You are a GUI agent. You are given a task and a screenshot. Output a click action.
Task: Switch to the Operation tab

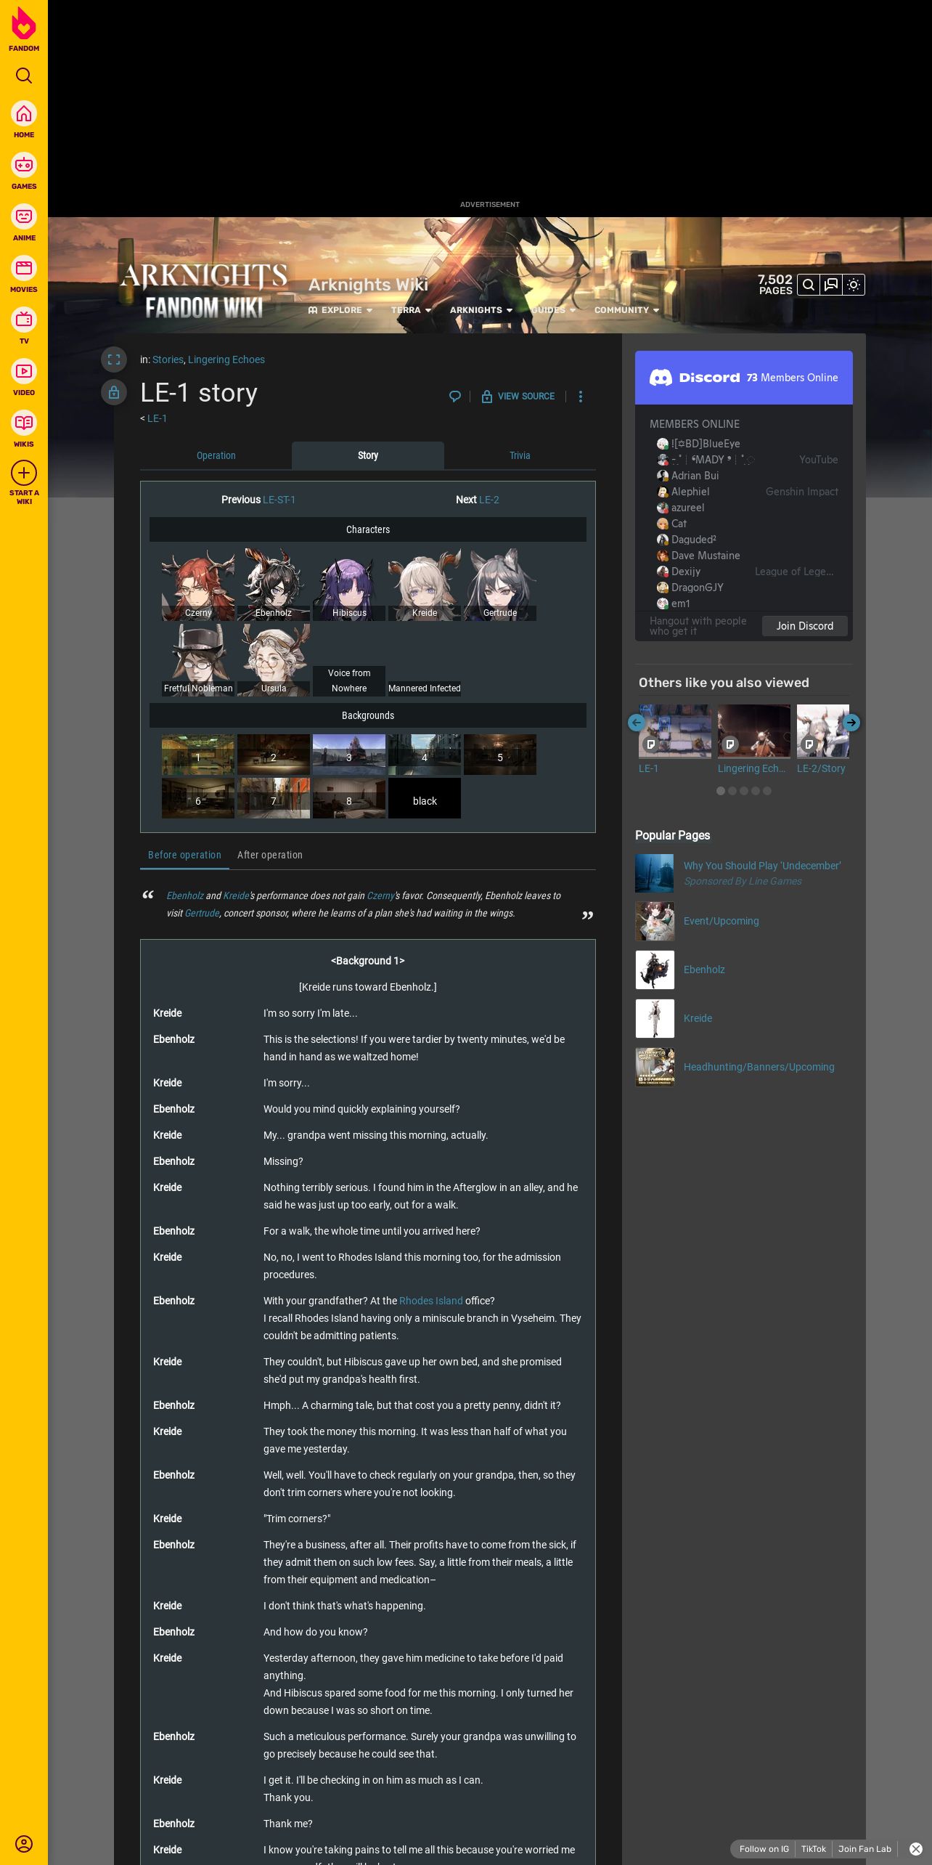216,455
